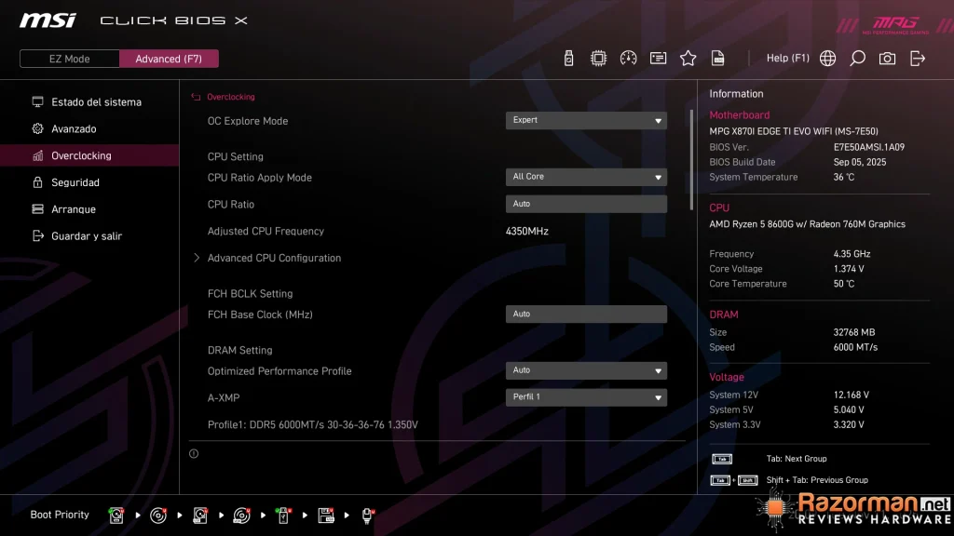
Task: Click Help (F1)
Action: 788,59
